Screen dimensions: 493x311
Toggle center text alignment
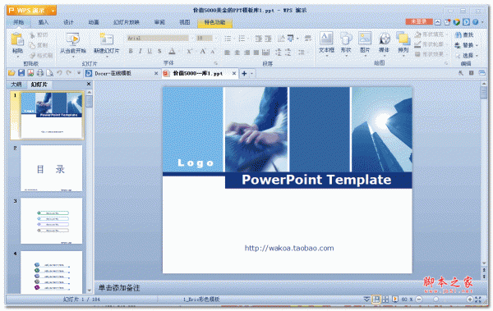click(x=237, y=53)
